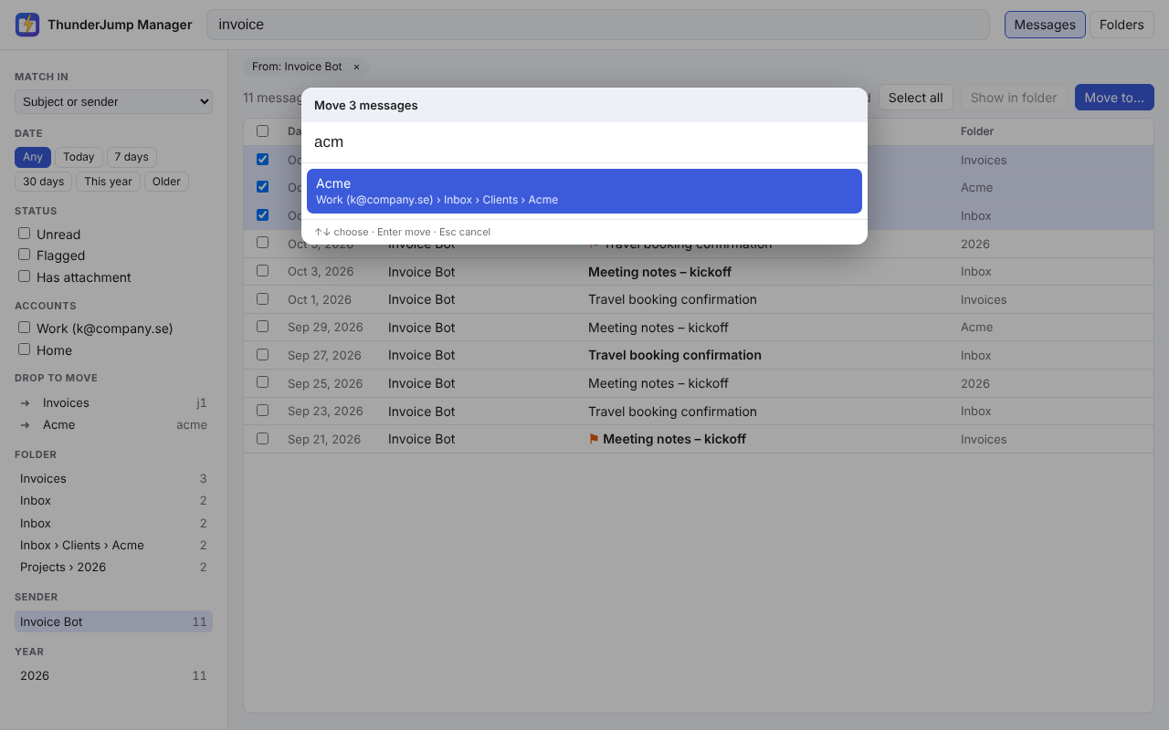
Task: Focus the main search box with invoice
Action: (598, 25)
